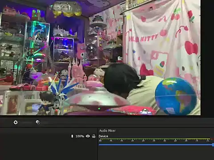214x160 pixels.
Task: Open source Properties via gear icon
Action: 16,122
